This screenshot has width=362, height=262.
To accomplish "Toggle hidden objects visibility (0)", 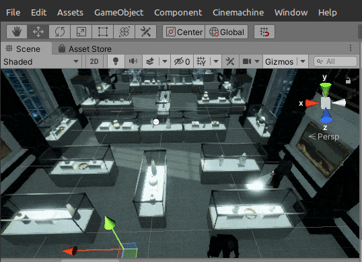I will (x=182, y=62).
